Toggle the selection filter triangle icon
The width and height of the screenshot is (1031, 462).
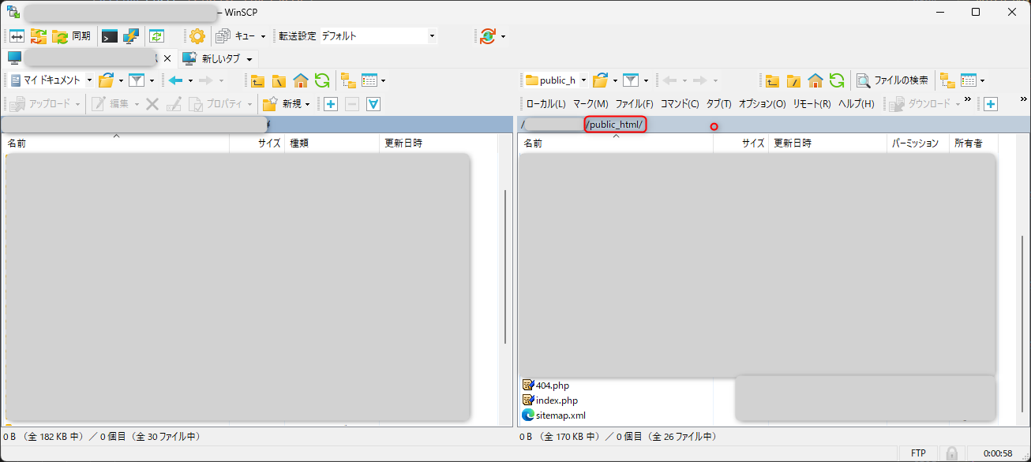[x=373, y=103]
